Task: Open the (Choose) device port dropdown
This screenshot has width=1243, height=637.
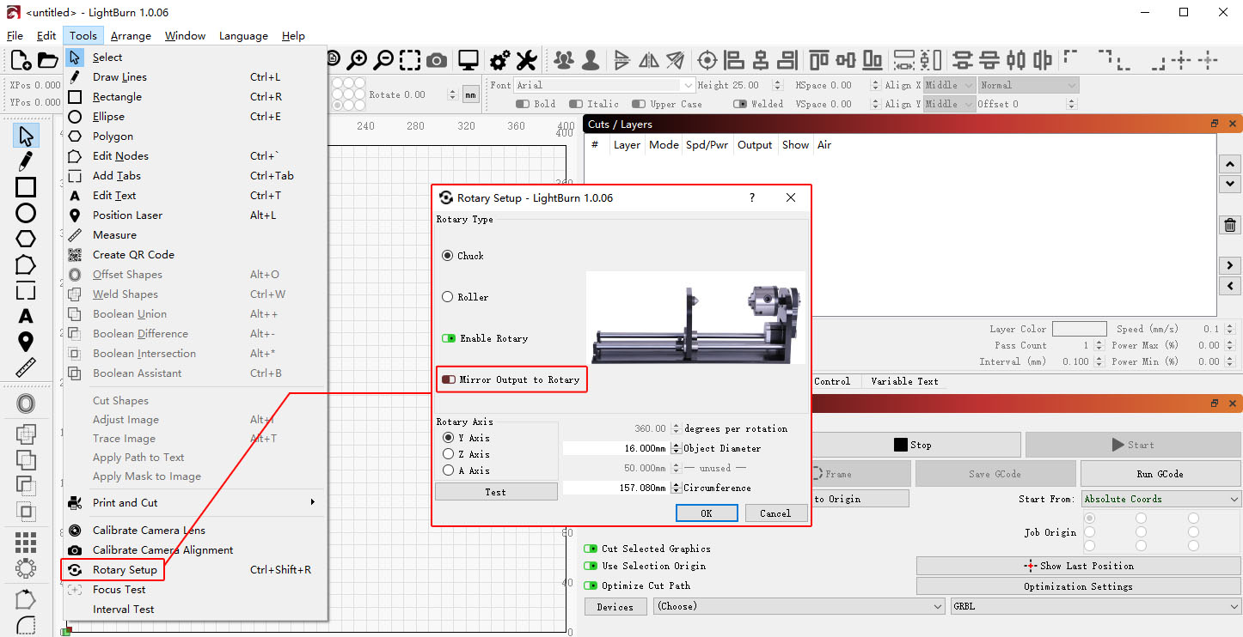Action: tap(799, 606)
